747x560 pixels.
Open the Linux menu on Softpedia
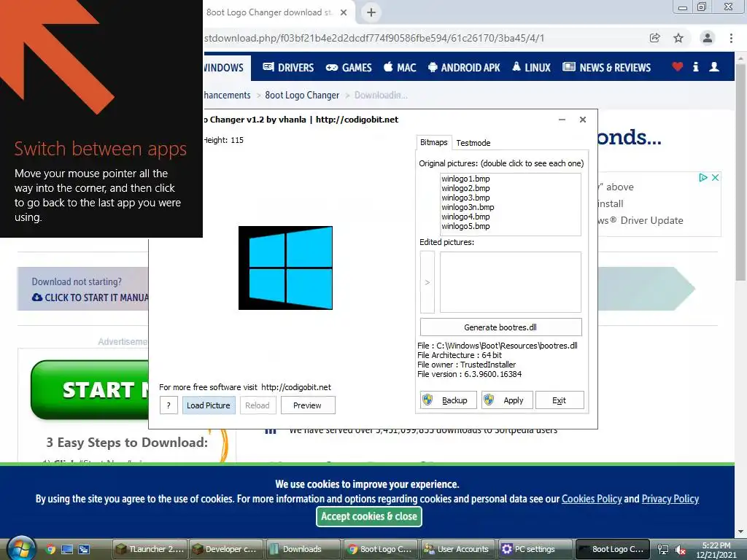[531, 67]
